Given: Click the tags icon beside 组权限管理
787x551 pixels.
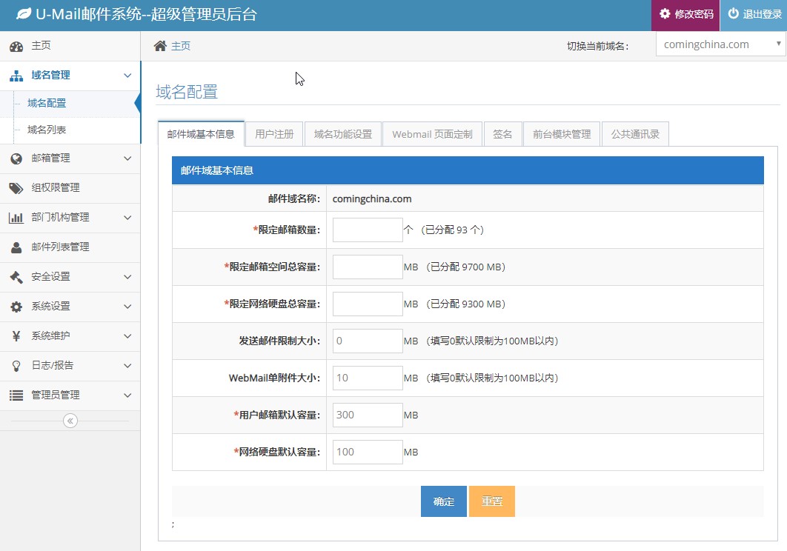Looking at the screenshot, I should click(16, 188).
